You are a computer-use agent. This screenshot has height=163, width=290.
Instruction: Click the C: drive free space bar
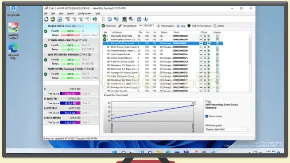point(70,94)
